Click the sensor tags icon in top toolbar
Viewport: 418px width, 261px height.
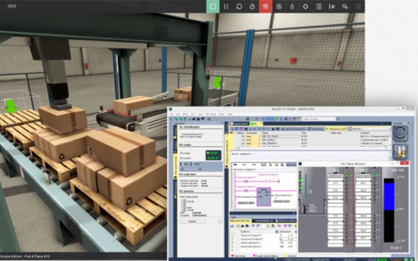pos(331,6)
